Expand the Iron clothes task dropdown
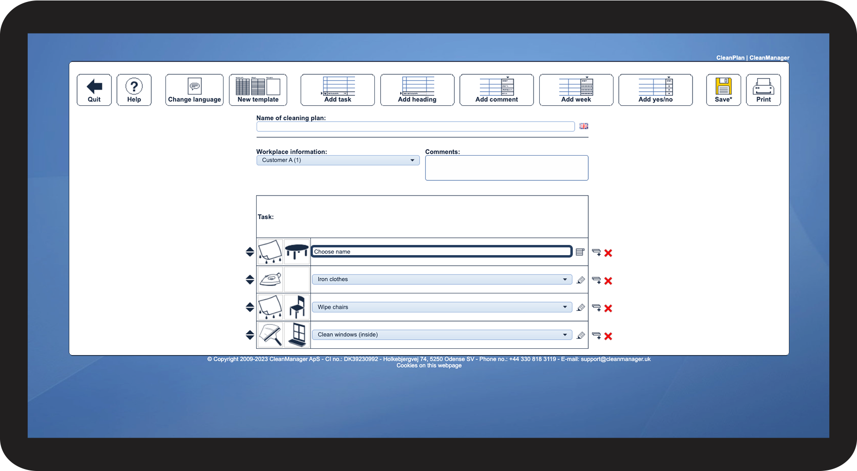The image size is (857, 471). [x=442, y=279]
